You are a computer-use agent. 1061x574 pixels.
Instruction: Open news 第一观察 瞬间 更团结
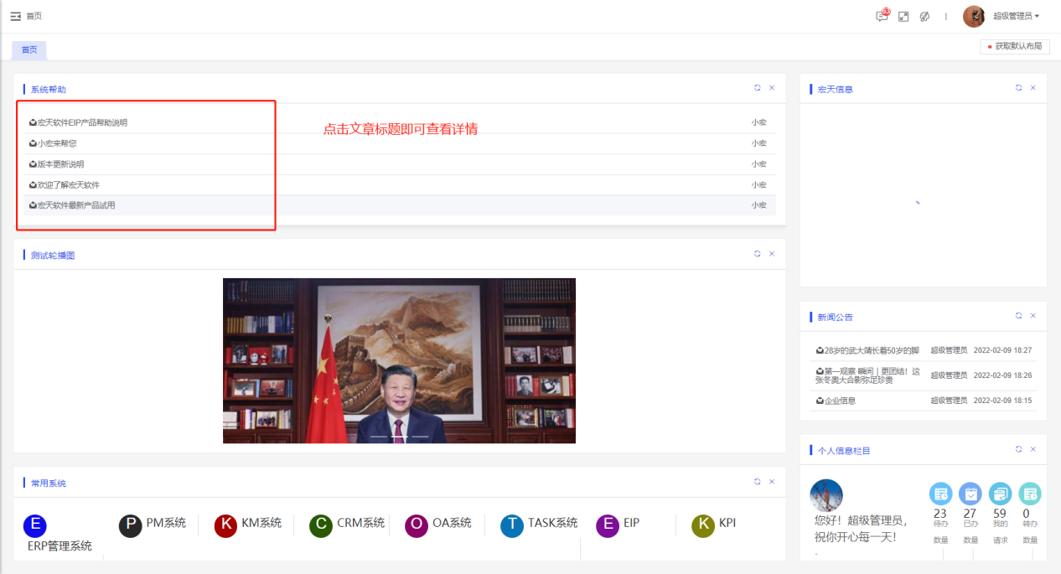pyautogui.click(x=868, y=375)
